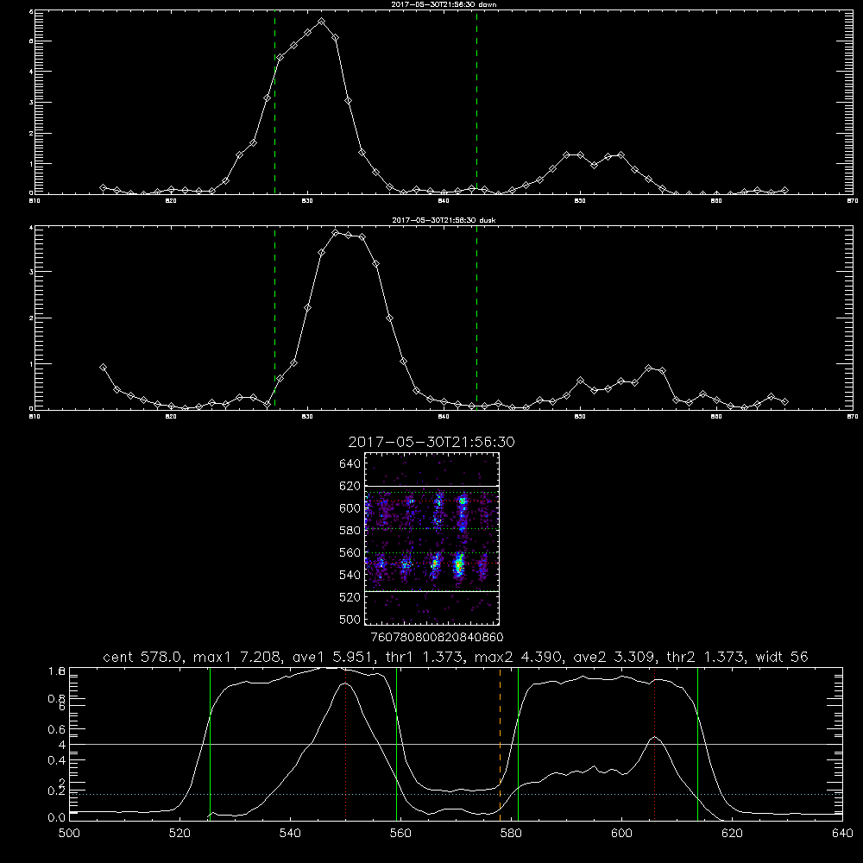
Task: Click the x-axis numbers '760780800820840860' under the image
Action: [438, 638]
